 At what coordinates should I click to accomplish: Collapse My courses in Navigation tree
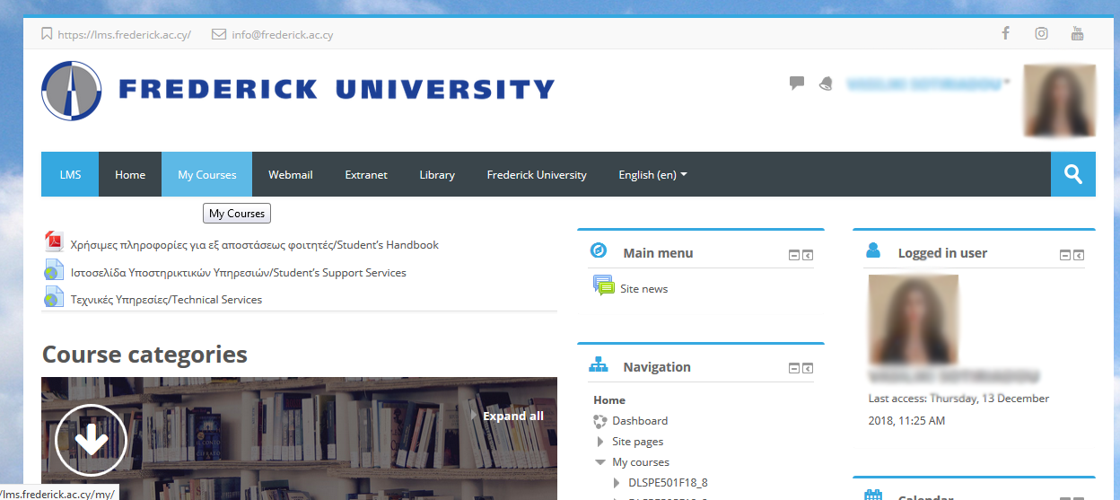point(600,462)
